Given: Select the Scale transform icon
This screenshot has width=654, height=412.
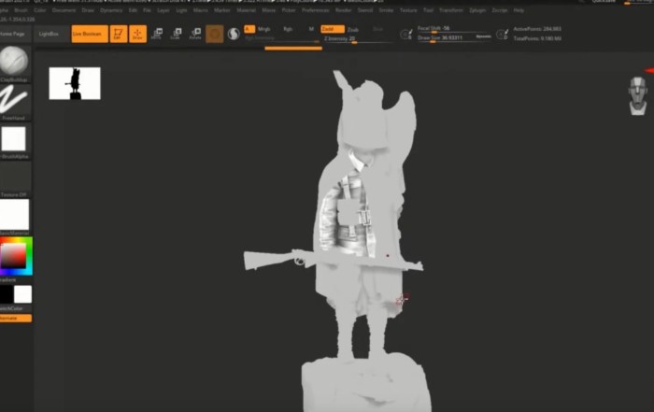Looking at the screenshot, I should tap(176, 34).
